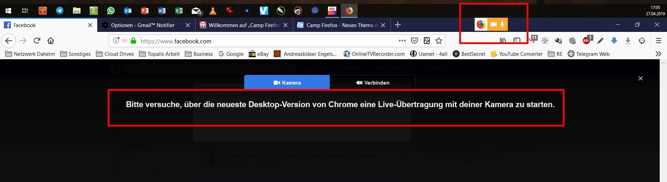Viewport: 667px width, 182px height.
Task: Reload the current page
Action: tap(37, 41)
